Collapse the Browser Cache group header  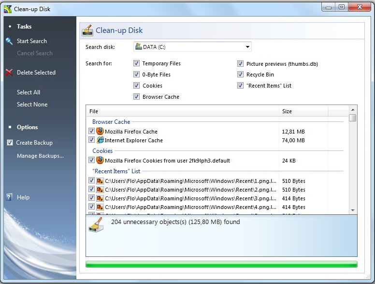111,122
